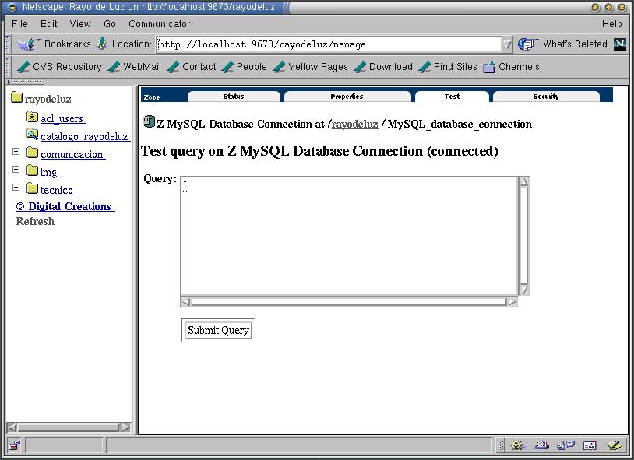The height and width of the screenshot is (460, 634).
Task: Open the Go menu
Action: [x=110, y=24]
